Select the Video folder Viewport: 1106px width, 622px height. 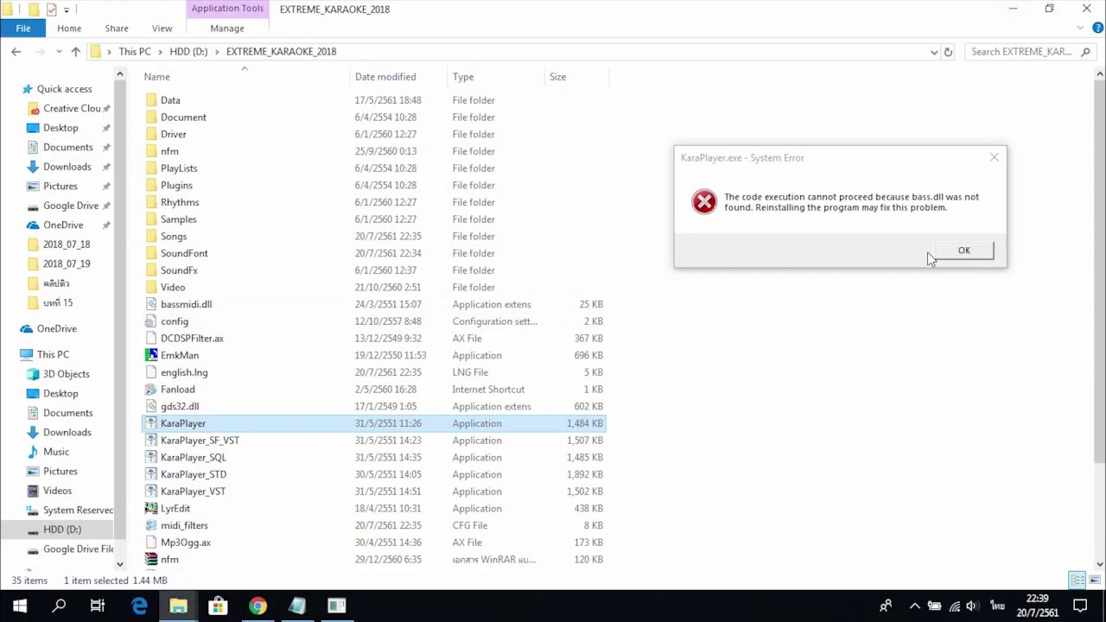pyautogui.click(x=172, y=287)
